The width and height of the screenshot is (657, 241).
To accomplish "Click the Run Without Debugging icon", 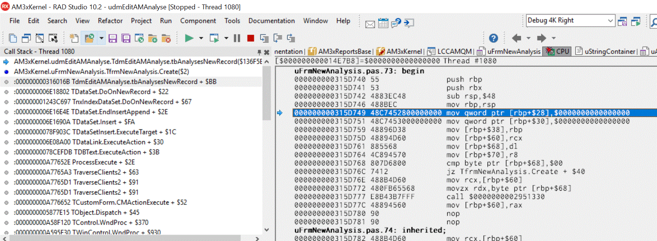I will point(214,38).
